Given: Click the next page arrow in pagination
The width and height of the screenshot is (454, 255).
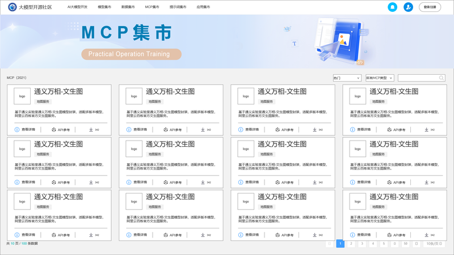Looking at the screenshot, I should (417, 244).
